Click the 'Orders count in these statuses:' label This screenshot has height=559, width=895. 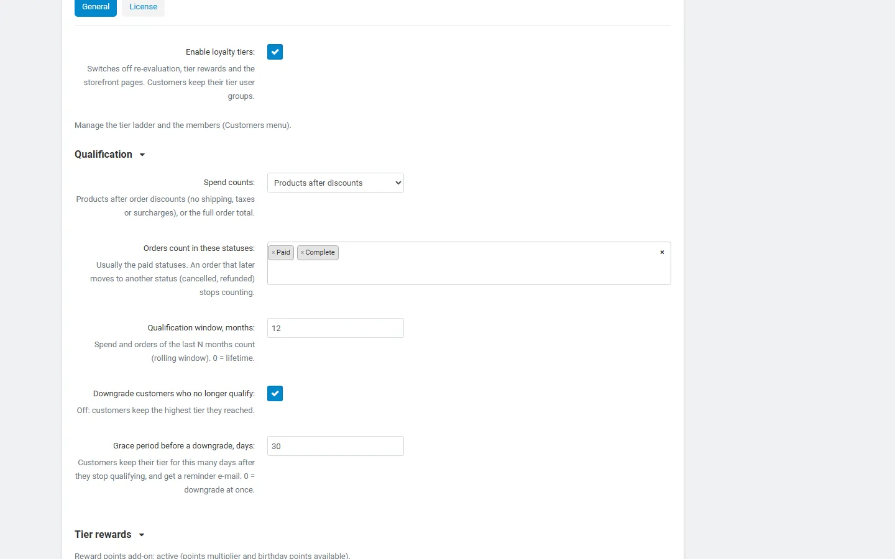pyautogui.click(x=199, y=248)
